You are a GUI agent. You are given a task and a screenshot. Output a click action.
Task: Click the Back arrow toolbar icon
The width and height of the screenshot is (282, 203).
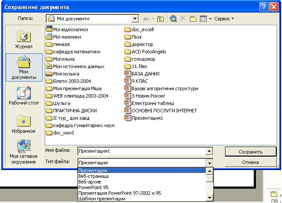point(146,19)
